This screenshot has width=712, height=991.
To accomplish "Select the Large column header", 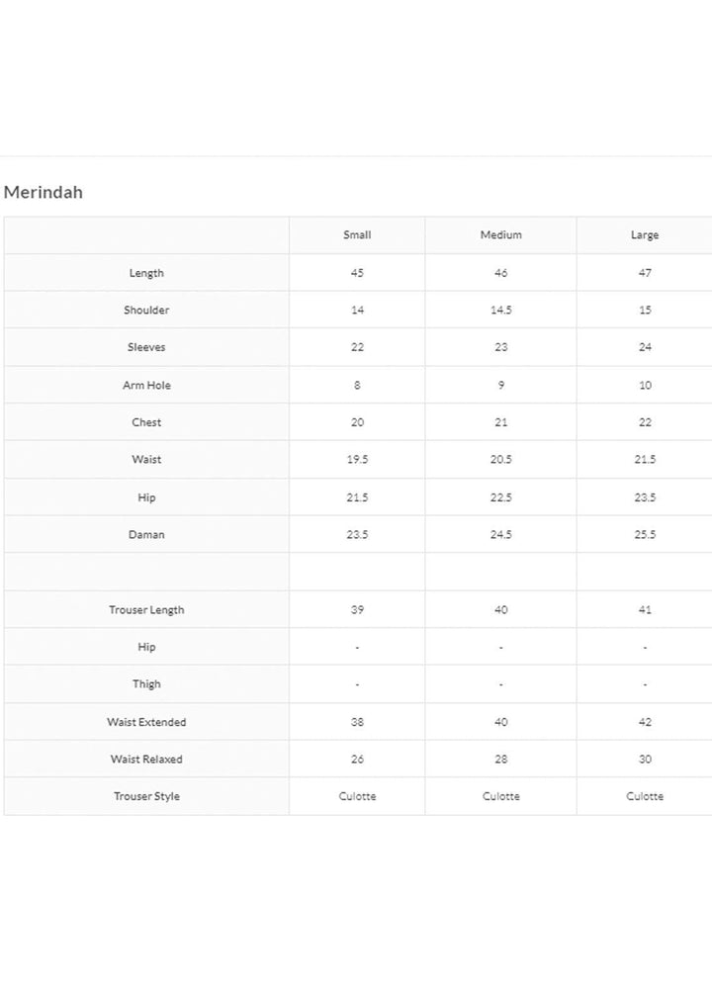I will tap(645, 235).
